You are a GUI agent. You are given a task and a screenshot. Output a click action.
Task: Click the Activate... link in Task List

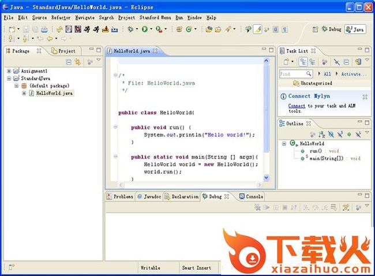coord(354,74)
